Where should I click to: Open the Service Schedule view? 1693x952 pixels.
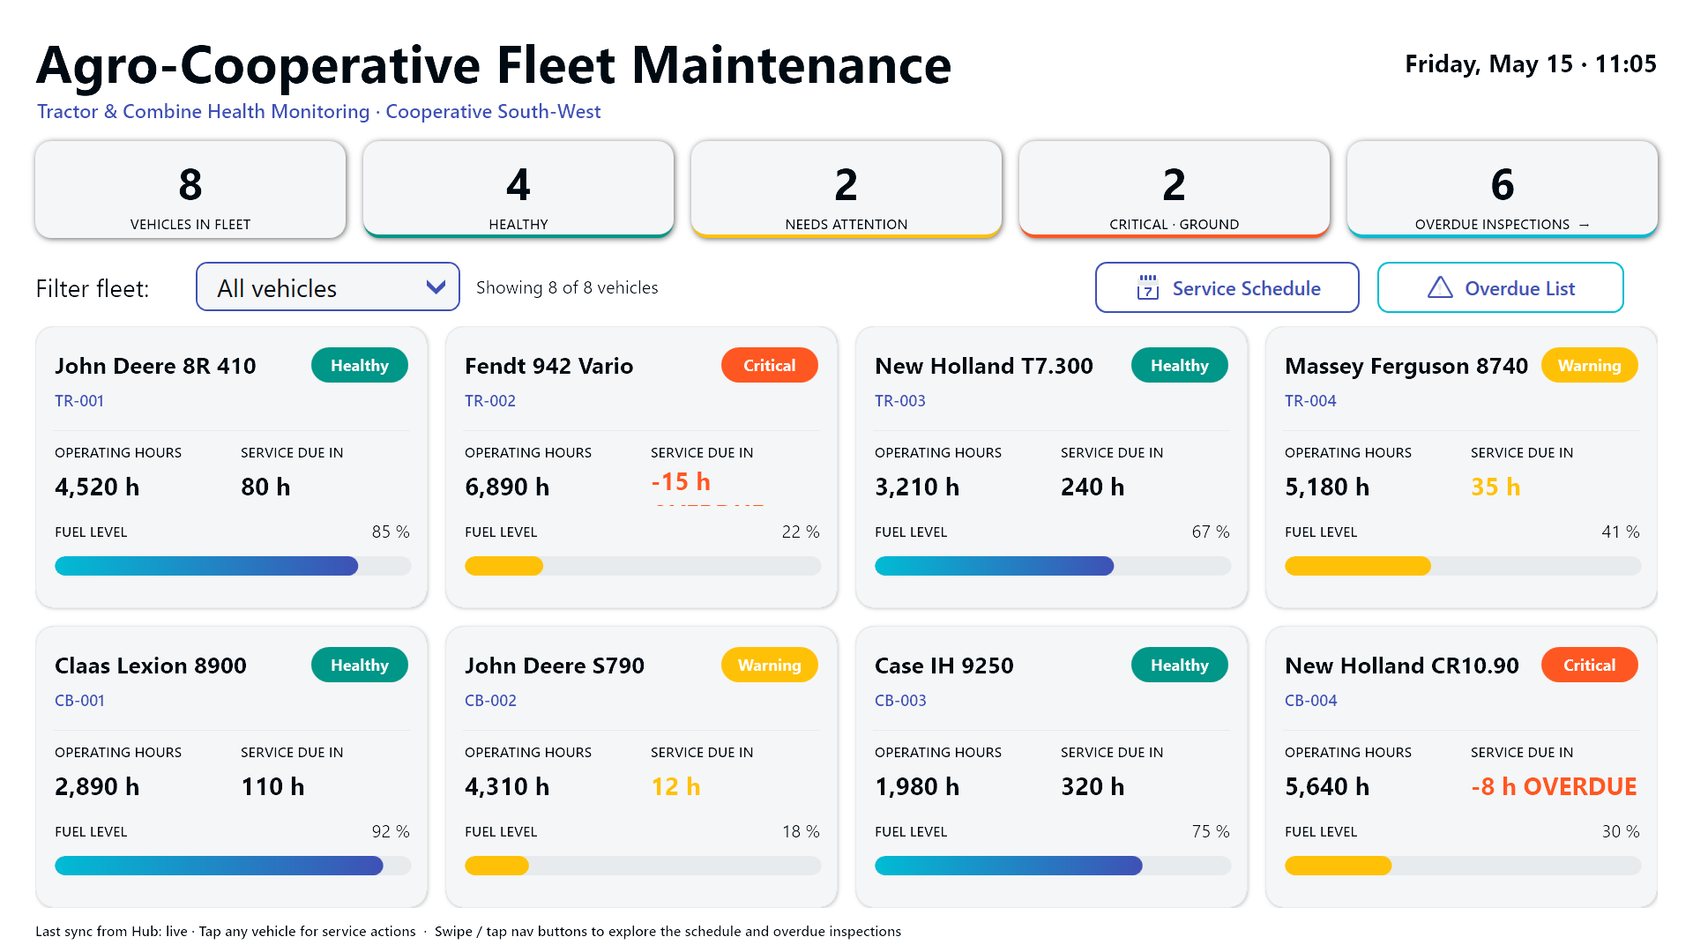click(x=1227, y=287)
